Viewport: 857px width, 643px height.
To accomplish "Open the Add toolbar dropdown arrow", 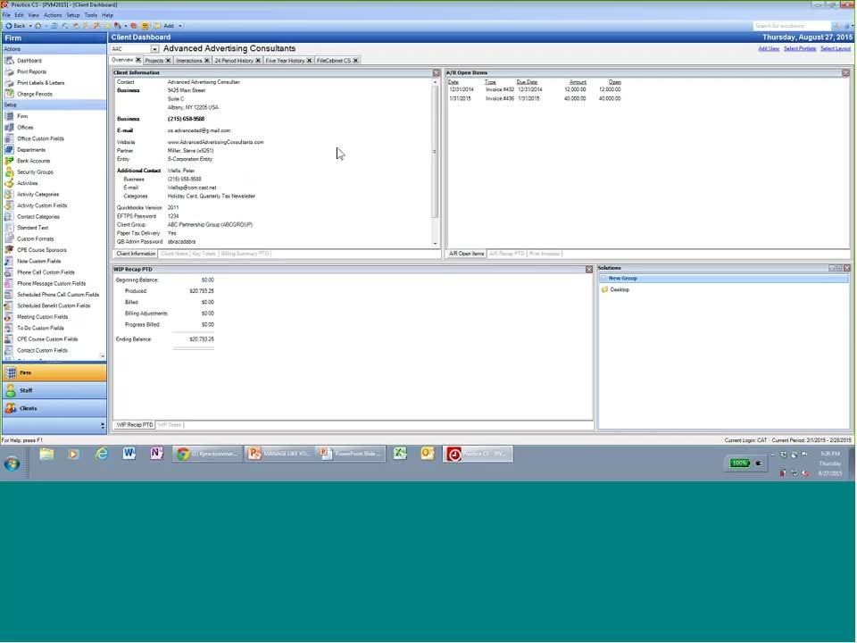I will coord(179,26).
